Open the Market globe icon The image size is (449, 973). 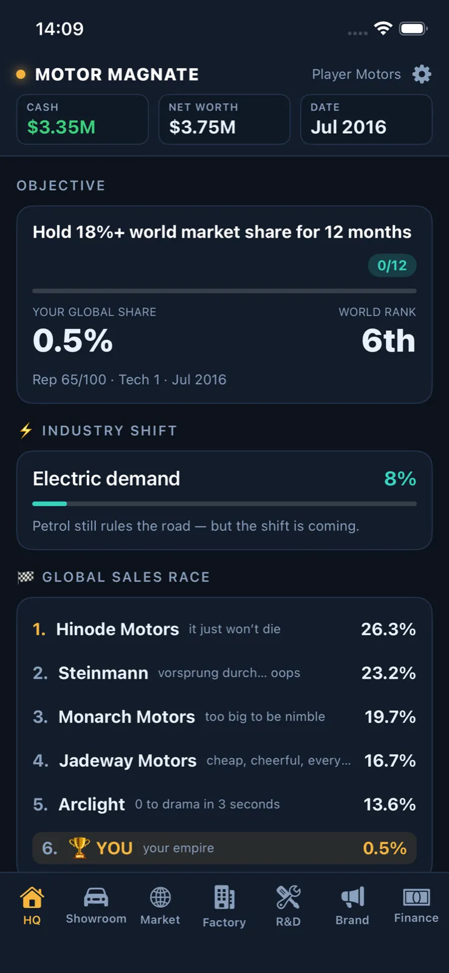(160, 898)
